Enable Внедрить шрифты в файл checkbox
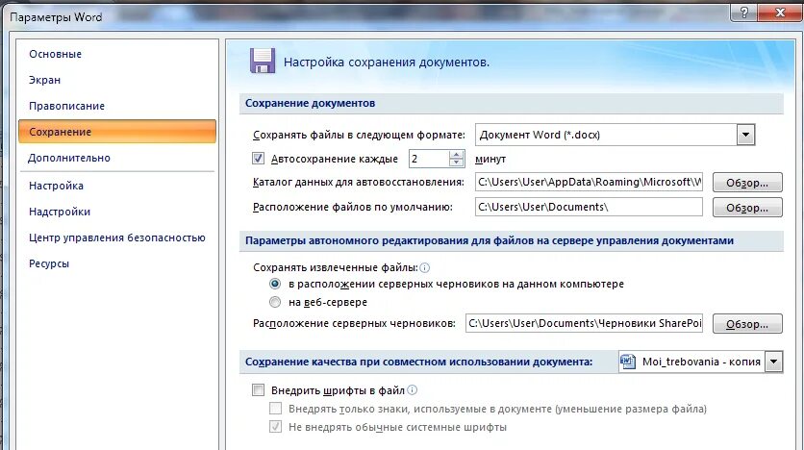Viewport: 804px width, 450px height. coord(258,390)
